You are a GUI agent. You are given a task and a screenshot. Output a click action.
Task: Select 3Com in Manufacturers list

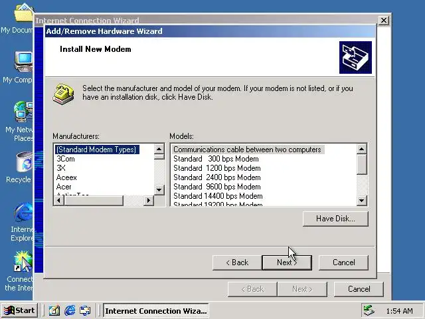pos(66,159)
